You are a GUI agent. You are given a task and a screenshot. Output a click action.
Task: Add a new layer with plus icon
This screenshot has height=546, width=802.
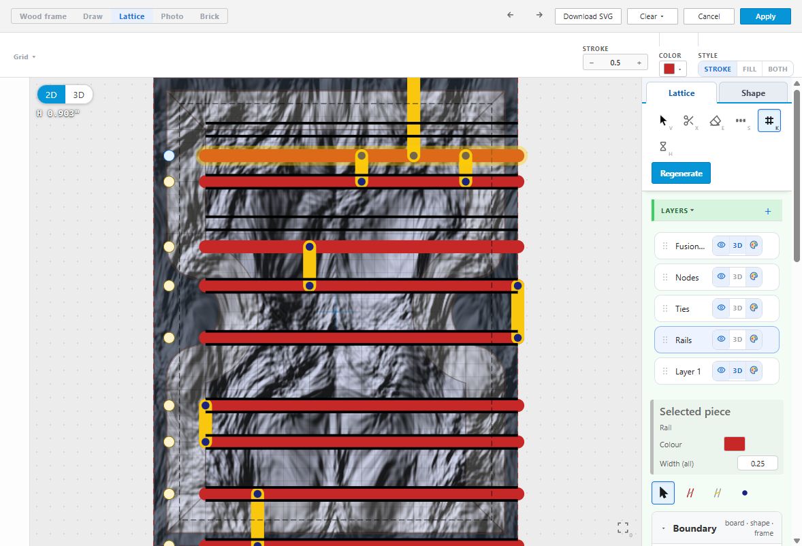click(768, 211)
